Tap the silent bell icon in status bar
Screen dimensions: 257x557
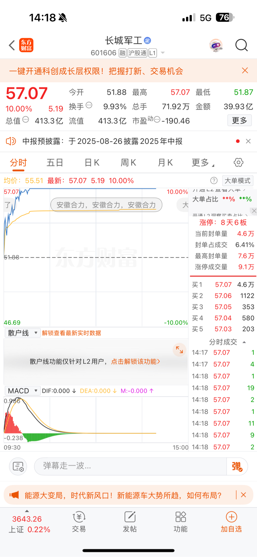pos(63,18)
